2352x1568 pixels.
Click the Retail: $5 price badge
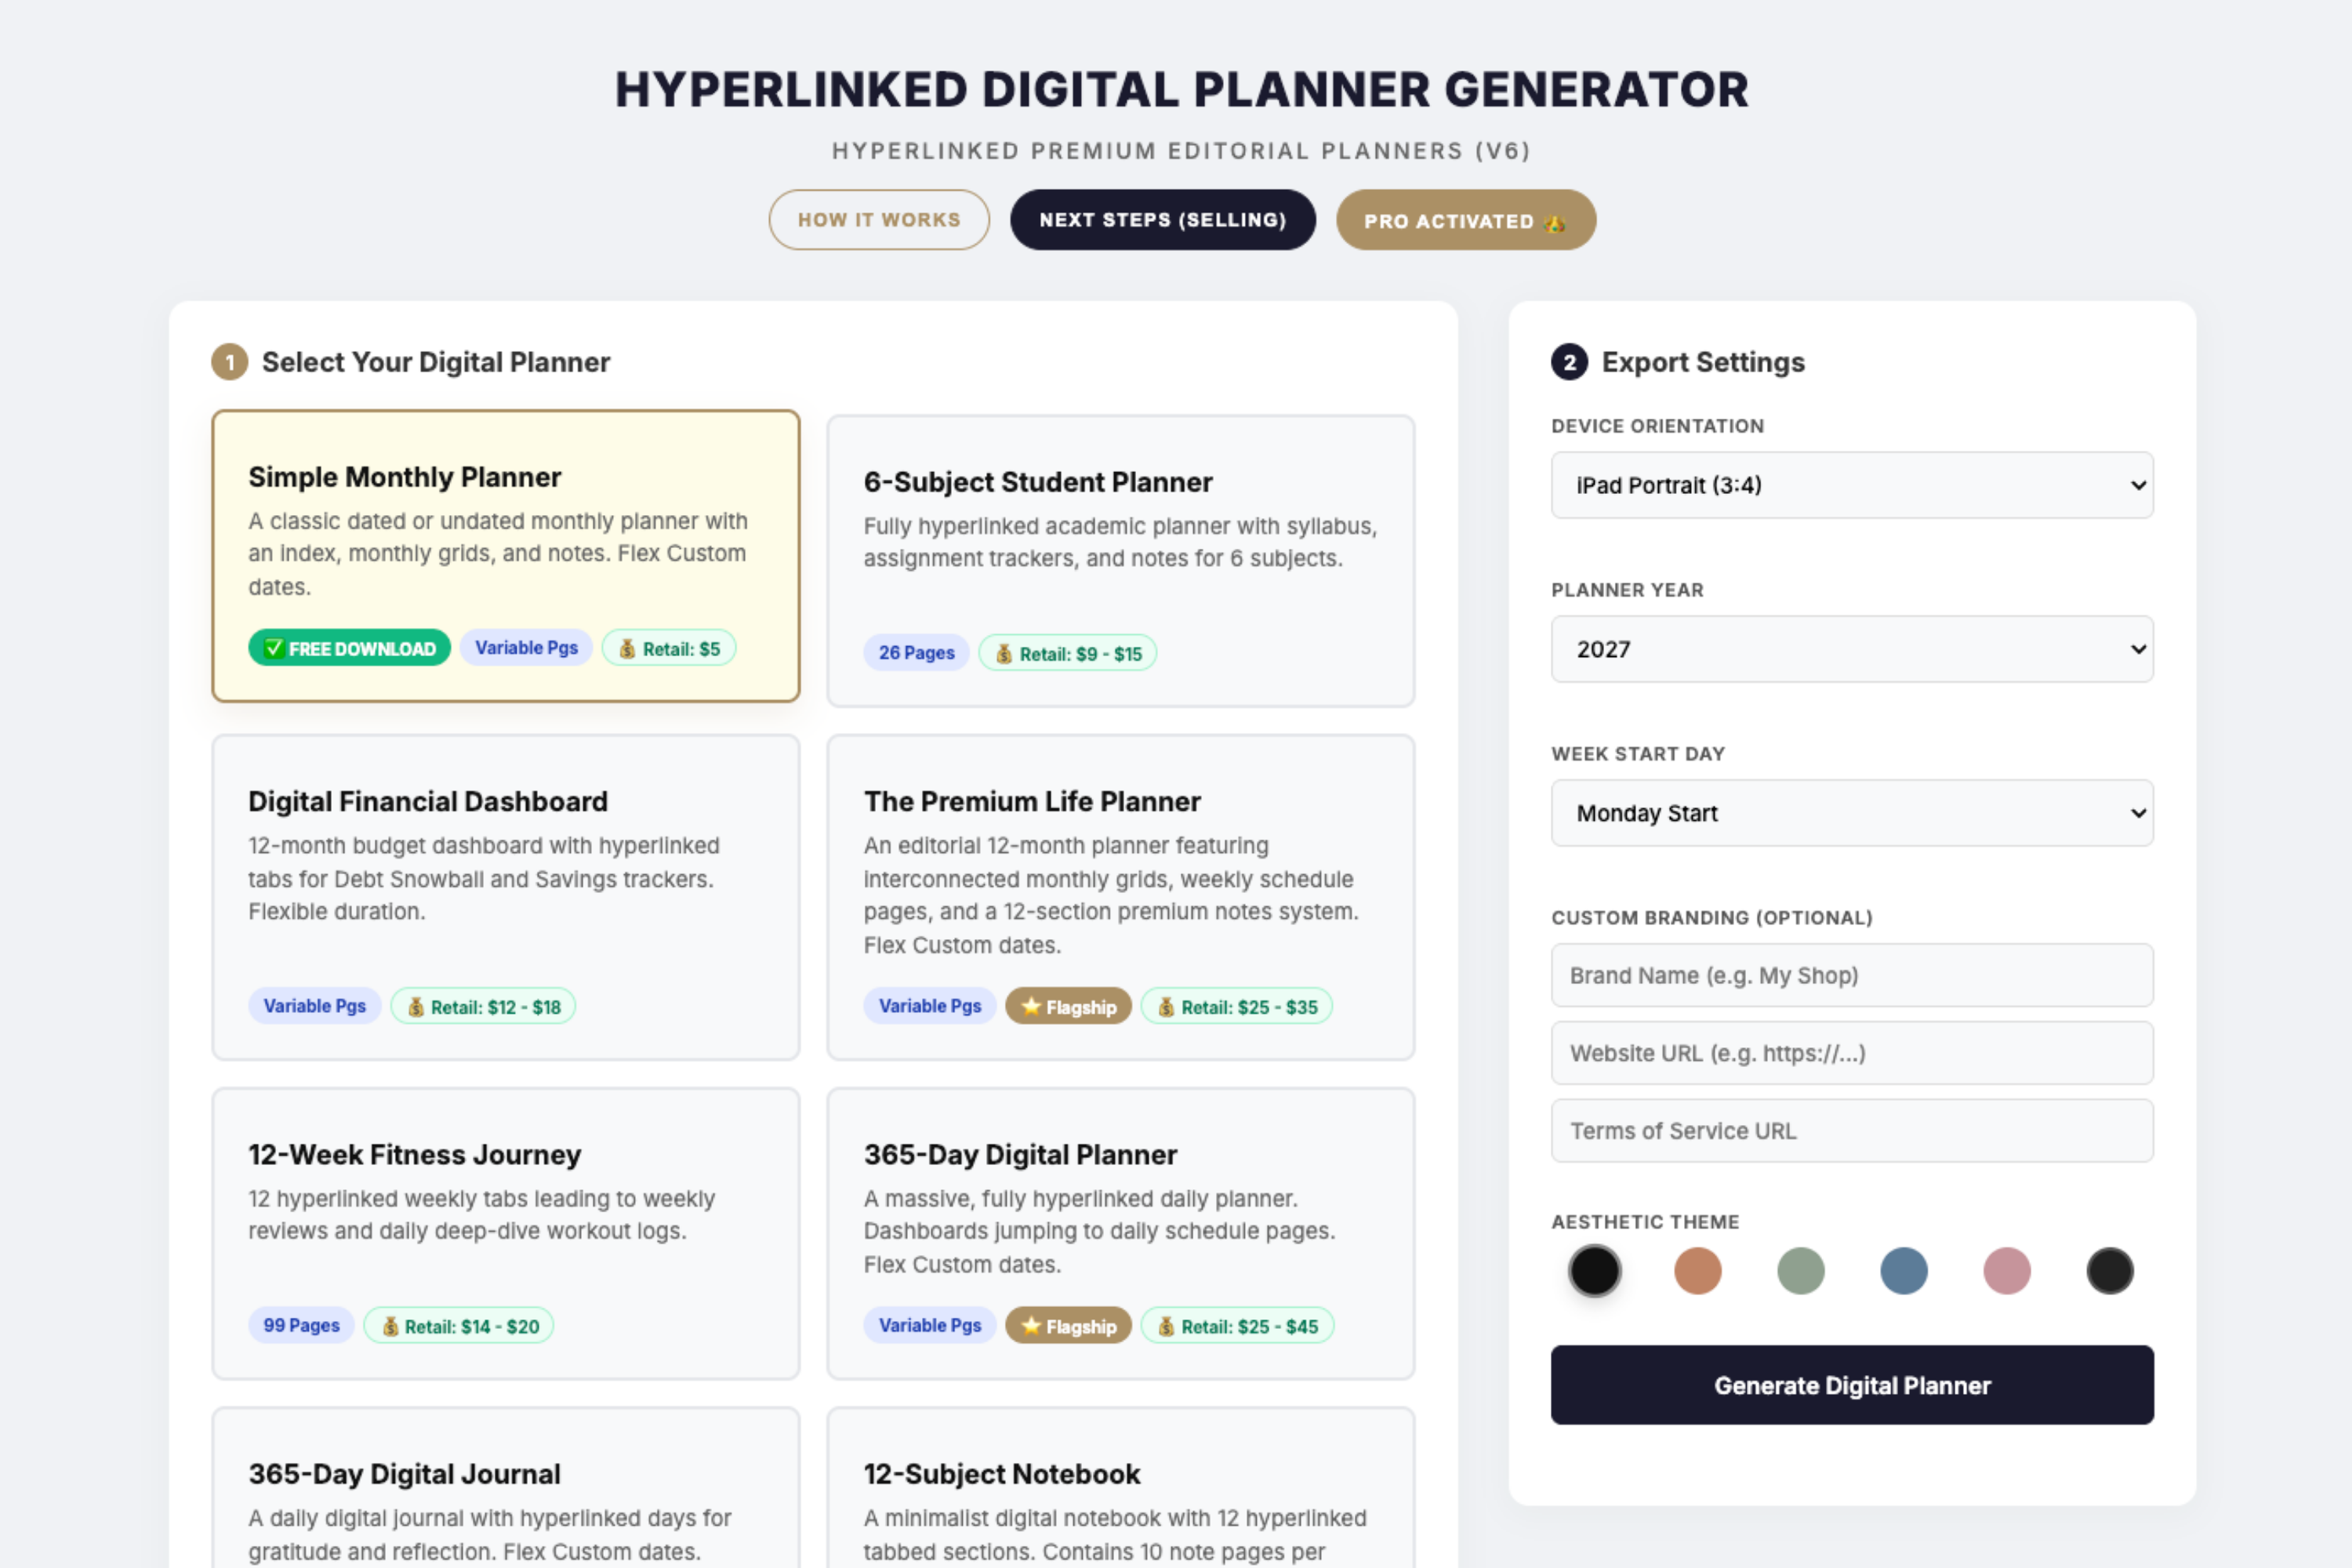[669, 648]
